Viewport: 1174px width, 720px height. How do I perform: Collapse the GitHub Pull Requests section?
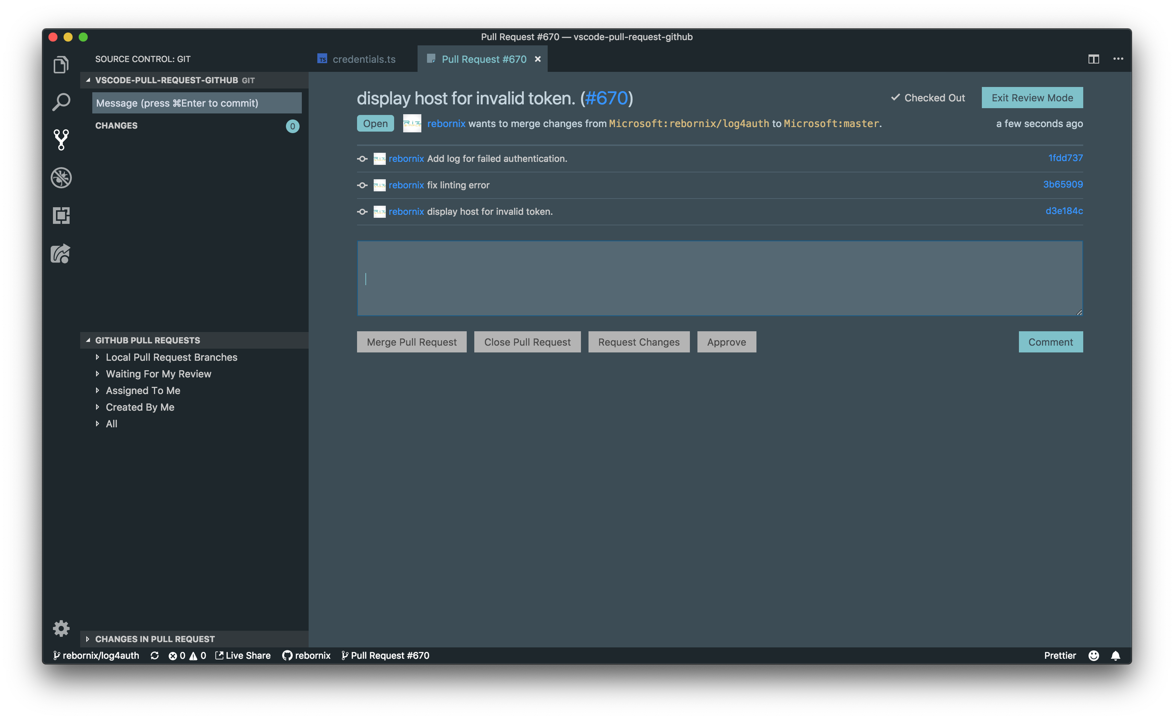tap(147, 340)
